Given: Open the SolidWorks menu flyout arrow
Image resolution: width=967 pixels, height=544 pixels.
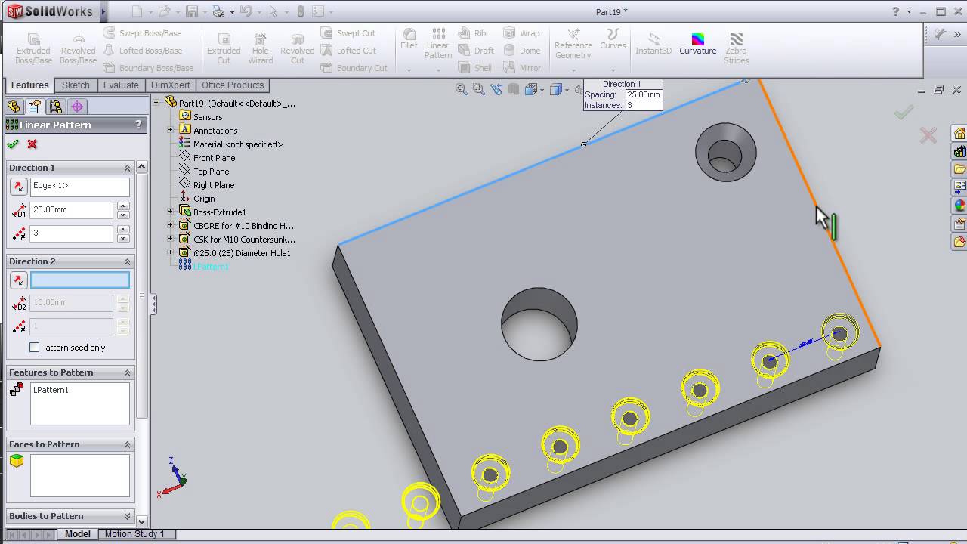Looking at the screenshot, I should click(103, 11).
